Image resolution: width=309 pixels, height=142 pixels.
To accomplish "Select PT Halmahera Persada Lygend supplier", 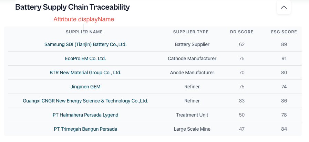I will [x=85, y=115].
